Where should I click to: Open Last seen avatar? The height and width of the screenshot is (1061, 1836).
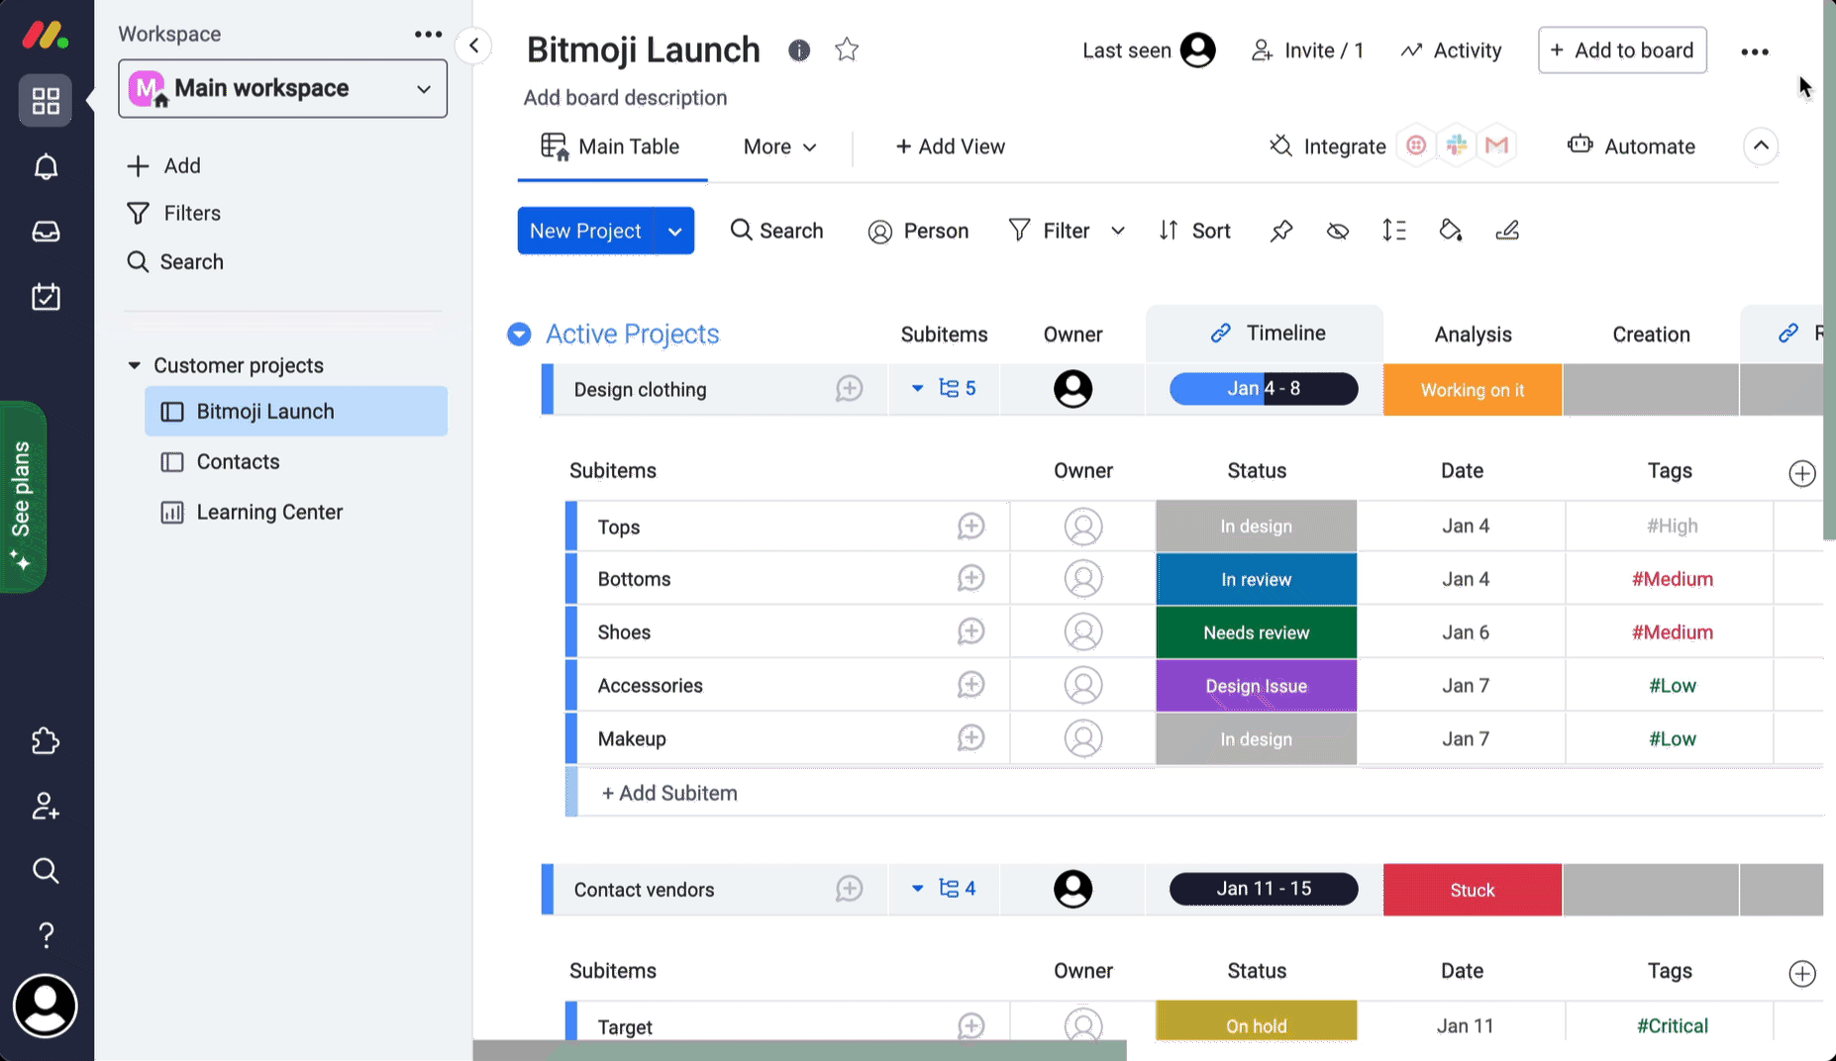(1197, 50)
